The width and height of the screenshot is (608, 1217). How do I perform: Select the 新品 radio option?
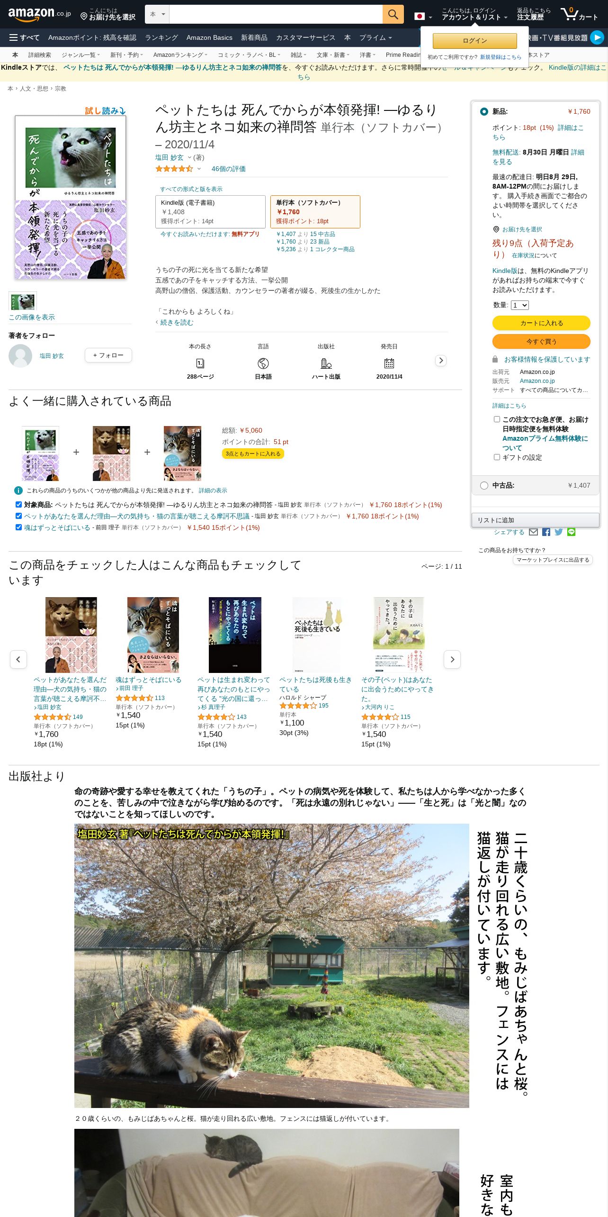tap(484, 111)
